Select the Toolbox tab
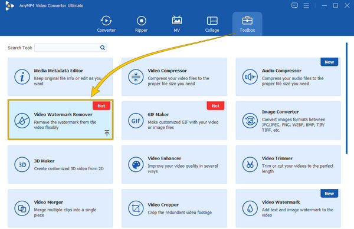Viewport: 354px width, 229px height. point(247,24)
